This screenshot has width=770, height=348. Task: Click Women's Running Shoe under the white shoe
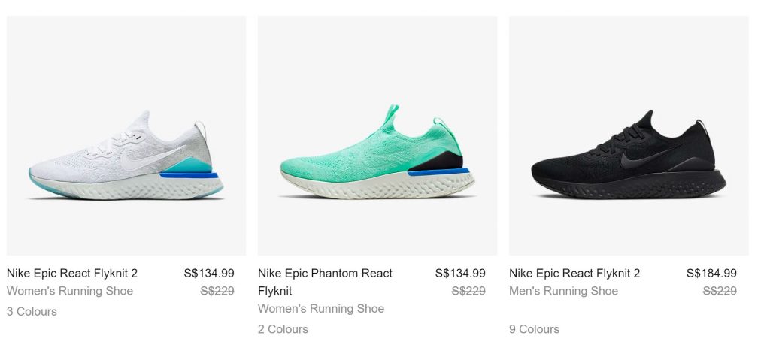pos(70,292)
